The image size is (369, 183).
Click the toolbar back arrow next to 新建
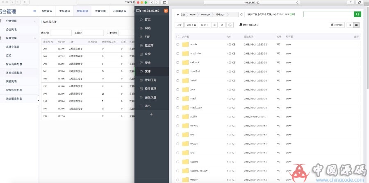(214, 25)
